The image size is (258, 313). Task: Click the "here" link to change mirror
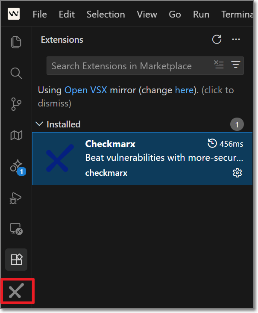pos(183,90)
